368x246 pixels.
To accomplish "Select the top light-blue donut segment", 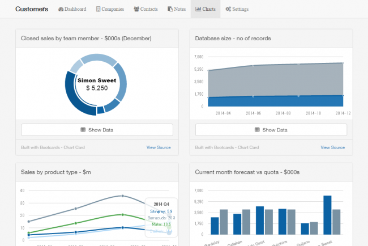I will pyautogui.click(x=99, y=58).
